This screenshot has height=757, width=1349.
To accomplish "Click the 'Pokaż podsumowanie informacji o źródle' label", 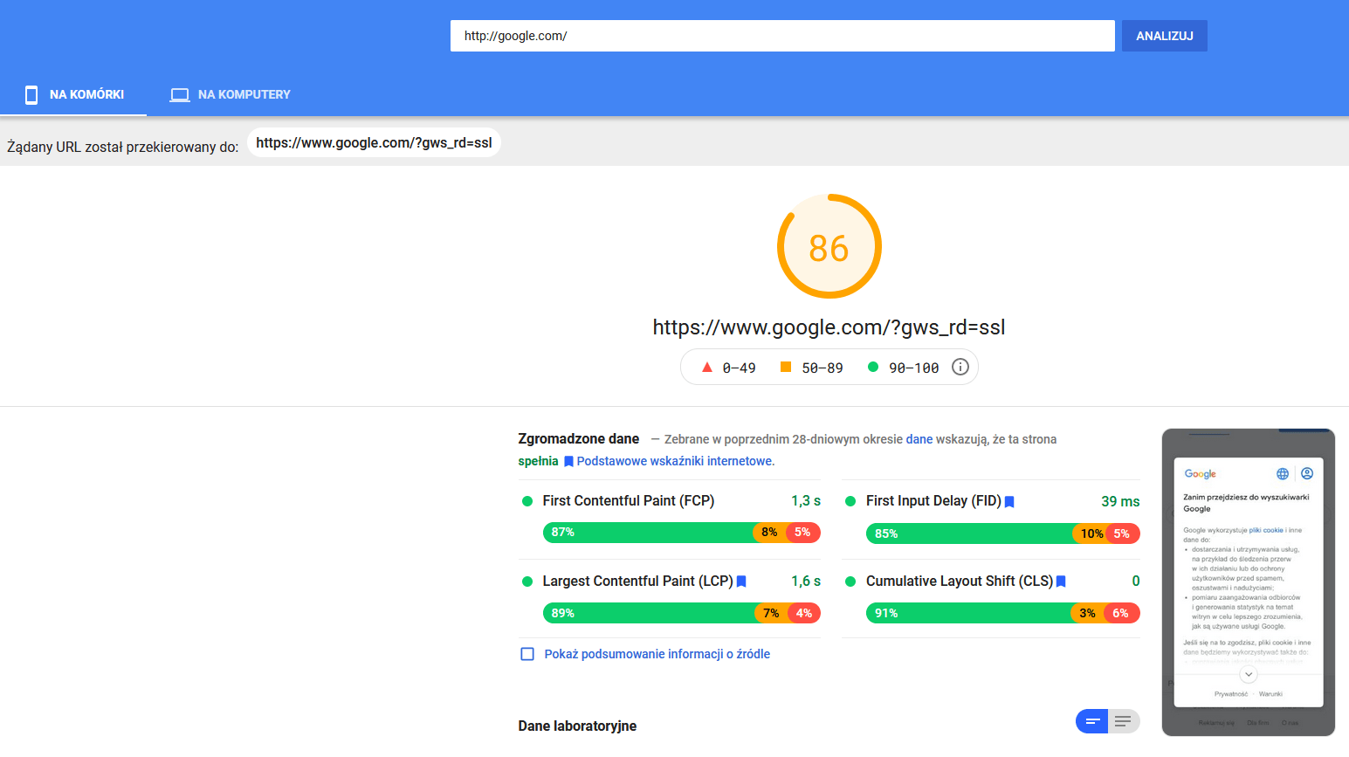I will (x=657, y=654).
